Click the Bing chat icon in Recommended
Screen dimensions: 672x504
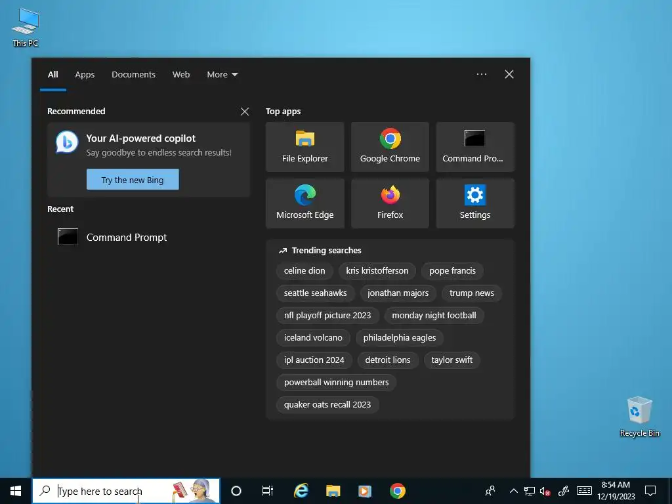(67, 142)
